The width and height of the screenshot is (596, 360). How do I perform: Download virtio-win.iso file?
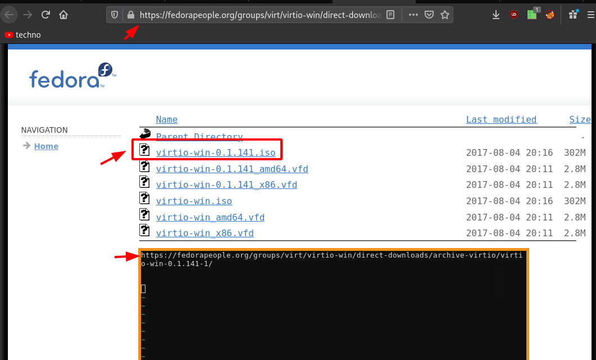click(194, 201)
